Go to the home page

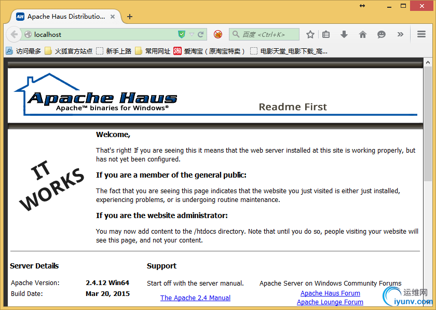[x=363, y=34]
